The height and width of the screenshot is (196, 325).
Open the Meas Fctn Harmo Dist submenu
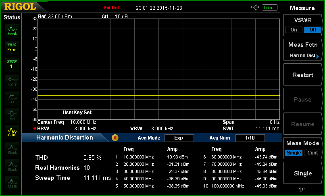point(303,50)
